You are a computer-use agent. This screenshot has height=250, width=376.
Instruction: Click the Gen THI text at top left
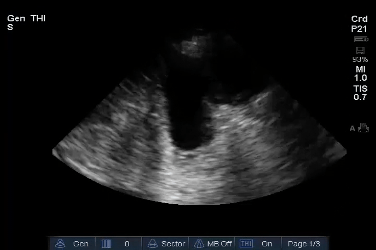tap(26, 19)
